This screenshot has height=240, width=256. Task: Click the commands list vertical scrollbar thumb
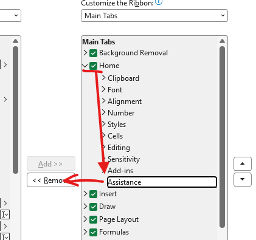pos(15,110)
